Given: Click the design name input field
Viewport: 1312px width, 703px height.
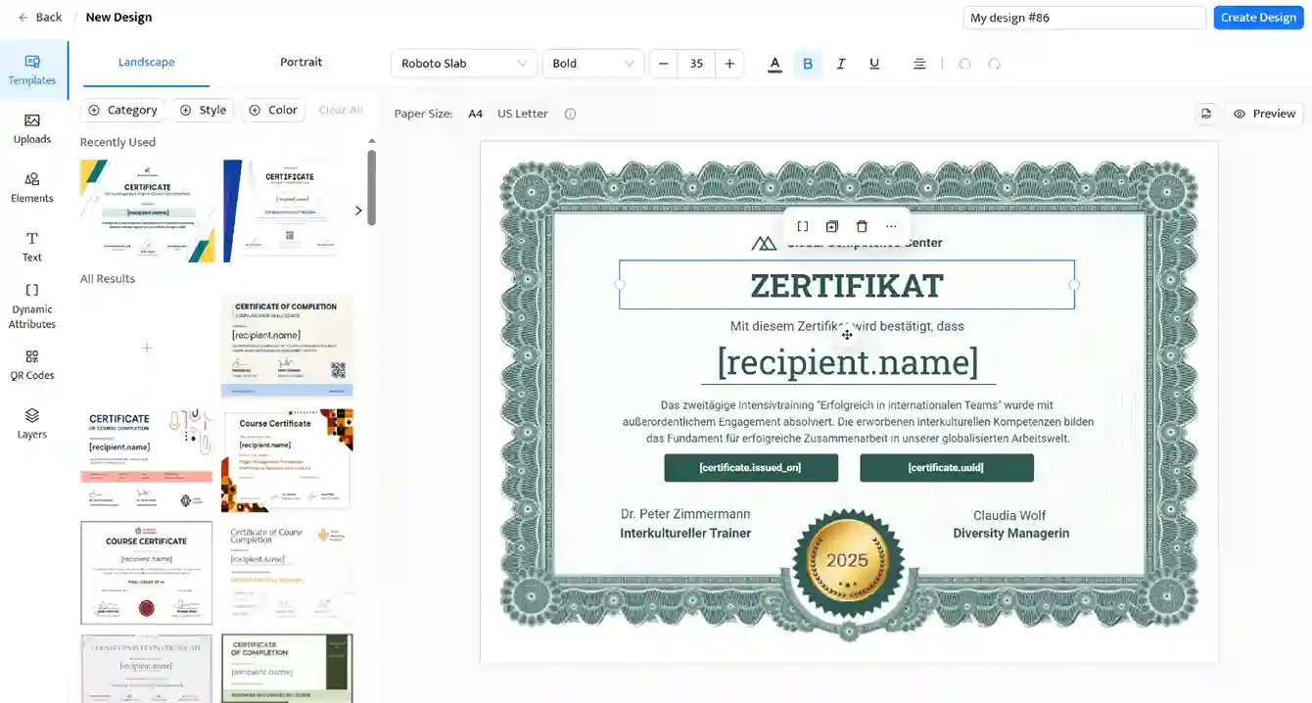Looking at the screenshot, I should pos(1084,18).
